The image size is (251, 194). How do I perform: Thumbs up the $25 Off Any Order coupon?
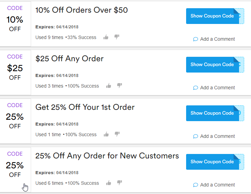(109, 86)
